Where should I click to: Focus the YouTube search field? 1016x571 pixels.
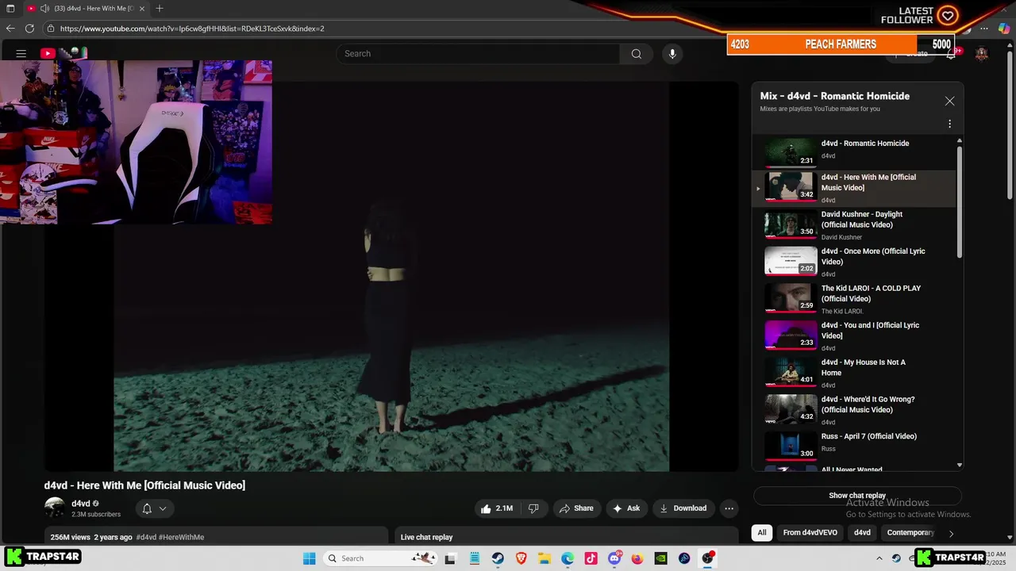coord(478,54)
